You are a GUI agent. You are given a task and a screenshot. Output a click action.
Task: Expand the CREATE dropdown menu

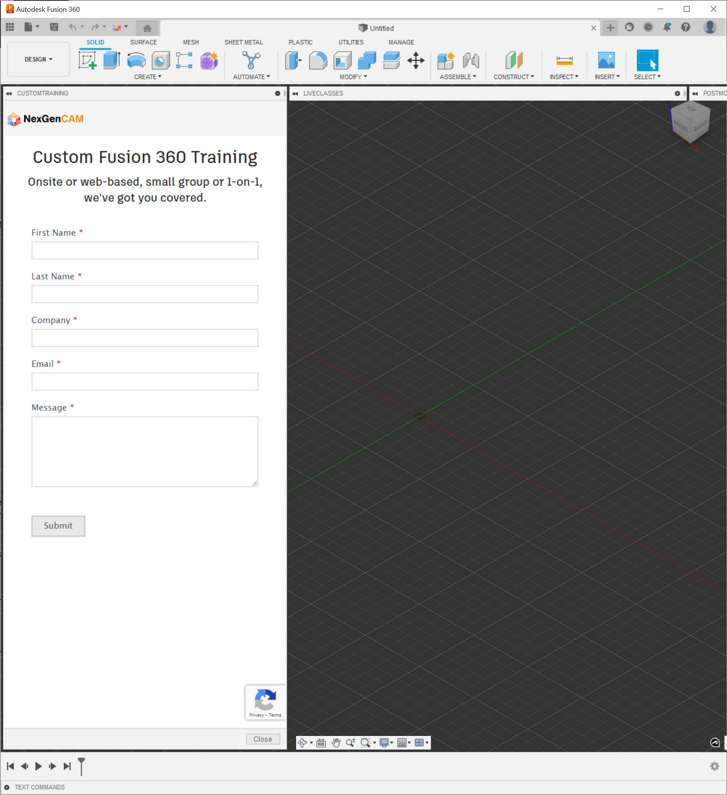[x=148, y=77]
